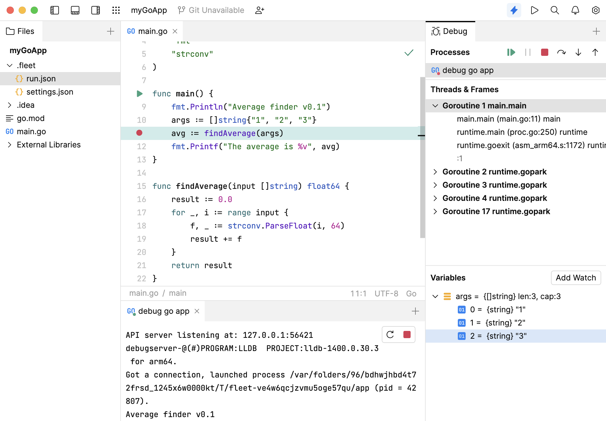Collapse the args variable
606x421 pixels.
click(435, 296)
